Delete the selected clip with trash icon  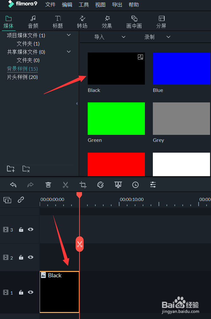pyautogui.click(x=48, y=185)
